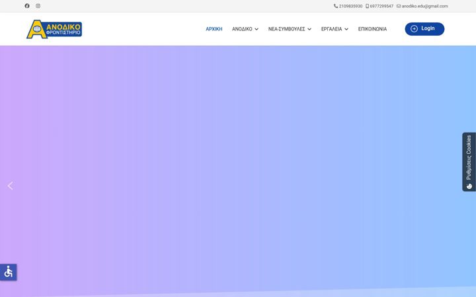Image resolution: width=476 pixels, height=297 pixels.
Task: Open the ΑΝΟΔΙΚΟ menu item
Action: click(242, 29)
